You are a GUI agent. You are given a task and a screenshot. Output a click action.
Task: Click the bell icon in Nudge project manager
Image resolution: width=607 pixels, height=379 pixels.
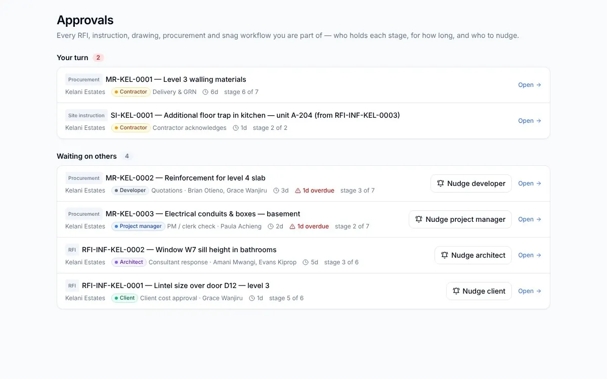(x=419, y=219)
